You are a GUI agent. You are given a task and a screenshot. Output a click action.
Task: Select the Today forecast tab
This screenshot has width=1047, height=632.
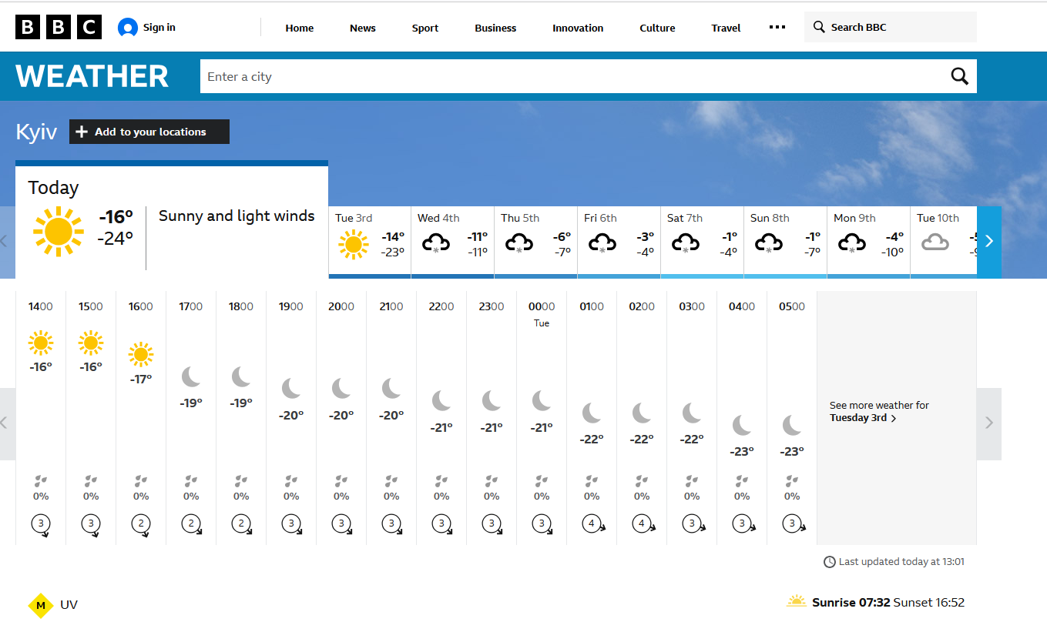point(172,220)
